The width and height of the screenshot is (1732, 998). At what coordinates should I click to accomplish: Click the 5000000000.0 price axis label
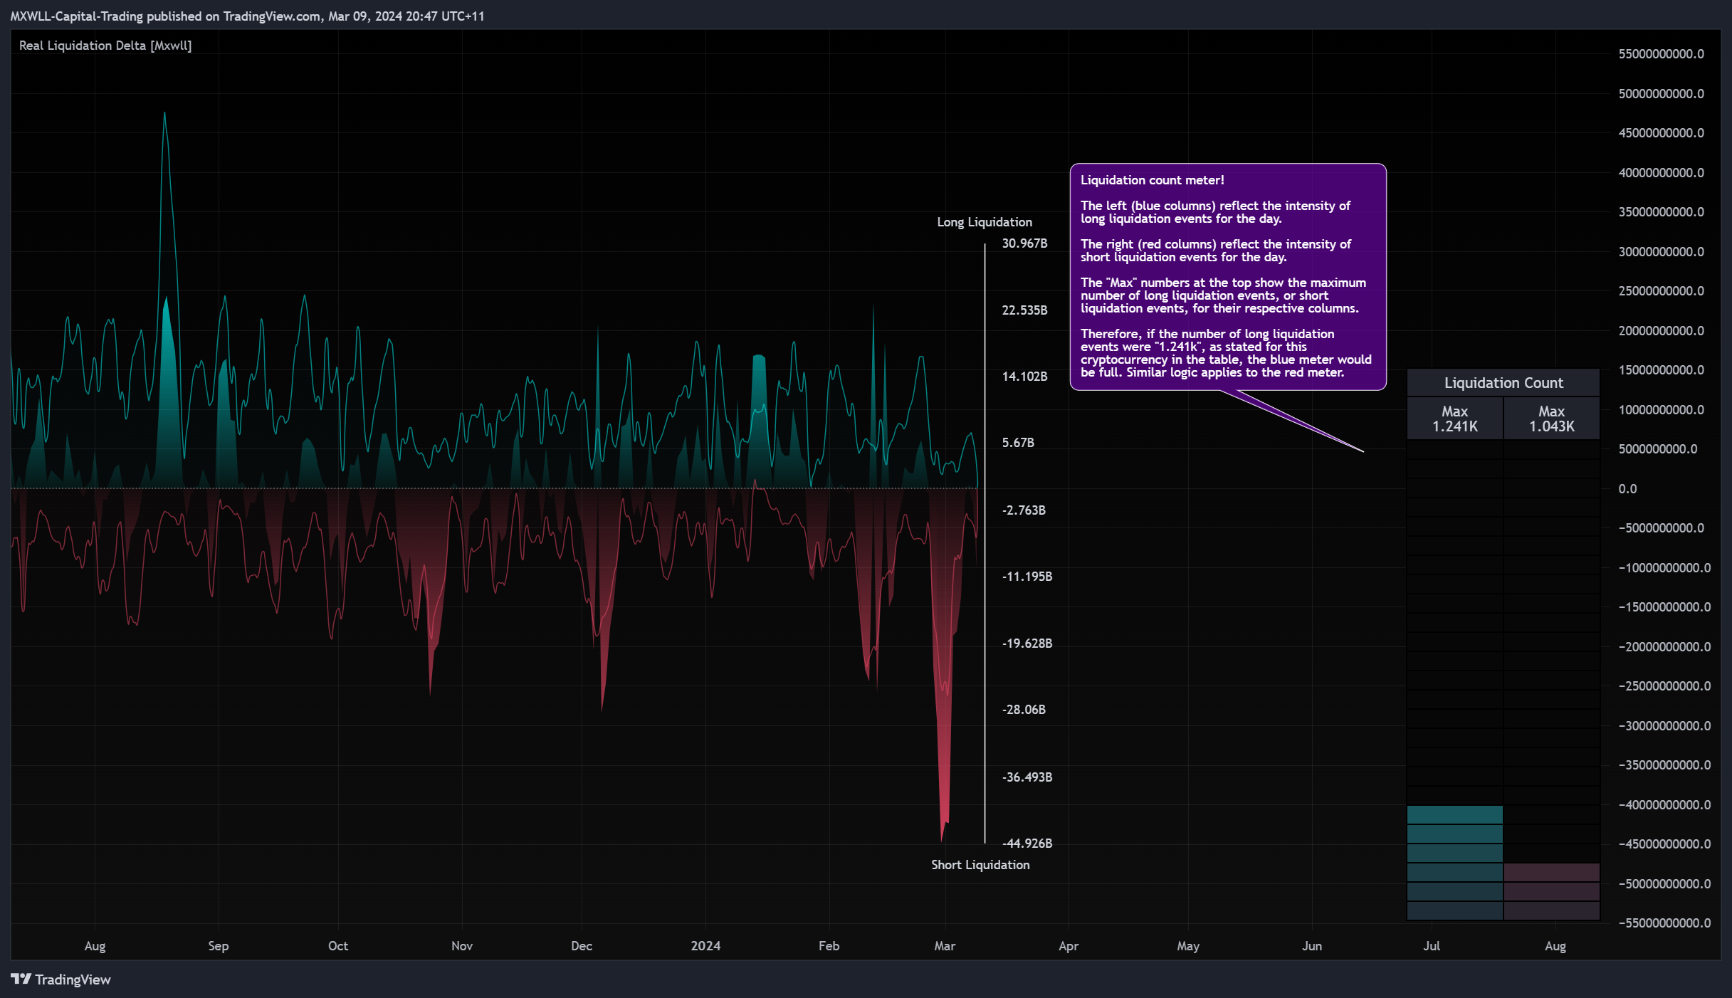click(1657, 449)
